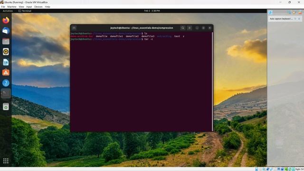Click the red icon in notification panel header
Viewport: 304px width, 171px height.
(x=300, y=13)
